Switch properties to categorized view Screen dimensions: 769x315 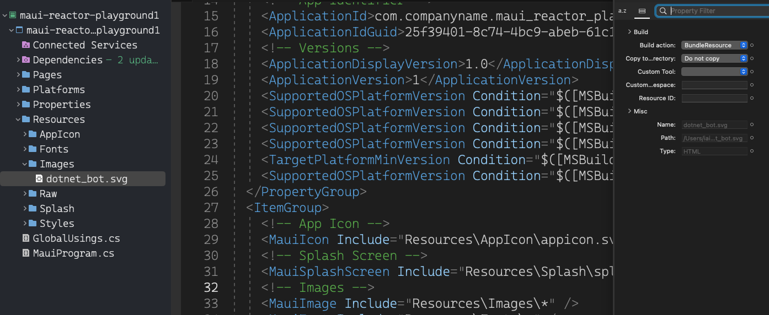point(642,11)
